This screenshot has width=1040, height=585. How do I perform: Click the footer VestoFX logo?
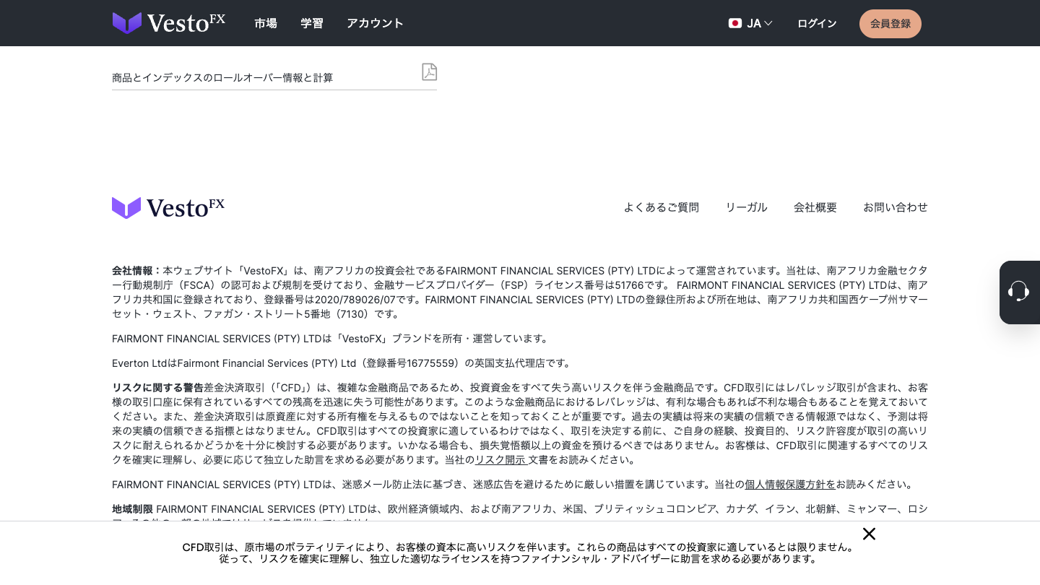coord(168,208)
